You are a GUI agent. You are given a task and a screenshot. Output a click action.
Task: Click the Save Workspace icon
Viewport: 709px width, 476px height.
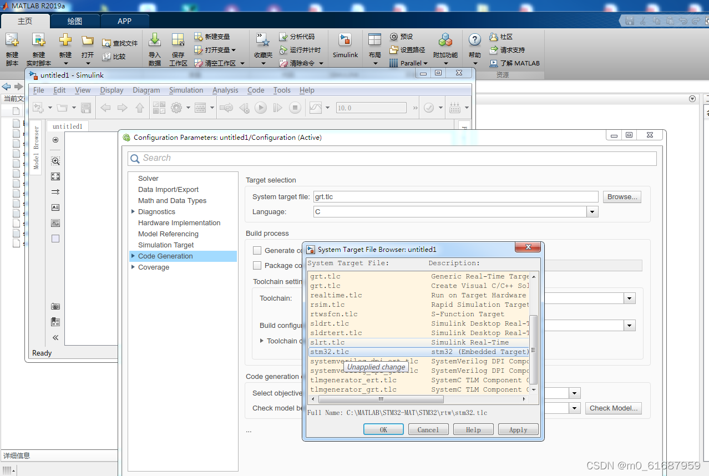pos(178,40)
